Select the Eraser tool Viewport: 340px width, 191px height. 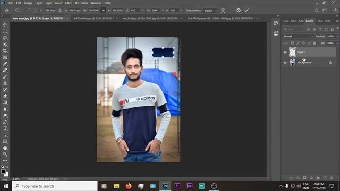coord(5,96)
